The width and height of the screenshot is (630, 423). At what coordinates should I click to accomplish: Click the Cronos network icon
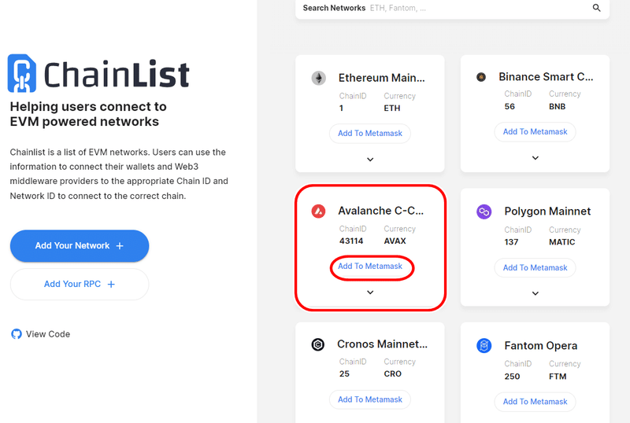pyautogui.click(x=318, y=344)
